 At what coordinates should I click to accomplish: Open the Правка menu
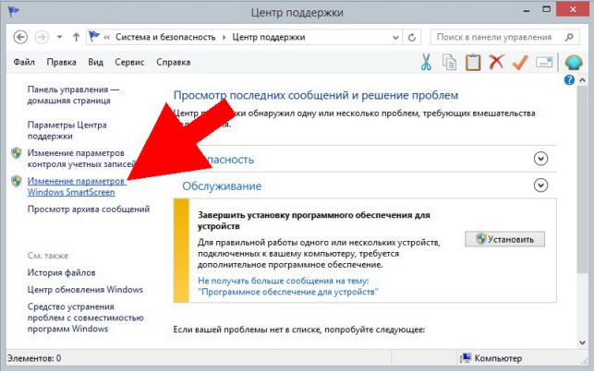61,62
